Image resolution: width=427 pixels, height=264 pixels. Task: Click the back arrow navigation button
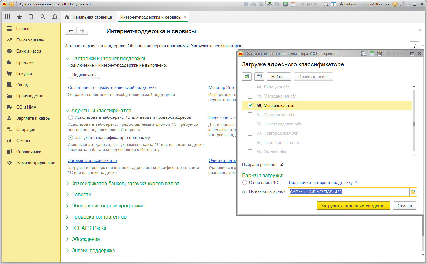(71, 31)
